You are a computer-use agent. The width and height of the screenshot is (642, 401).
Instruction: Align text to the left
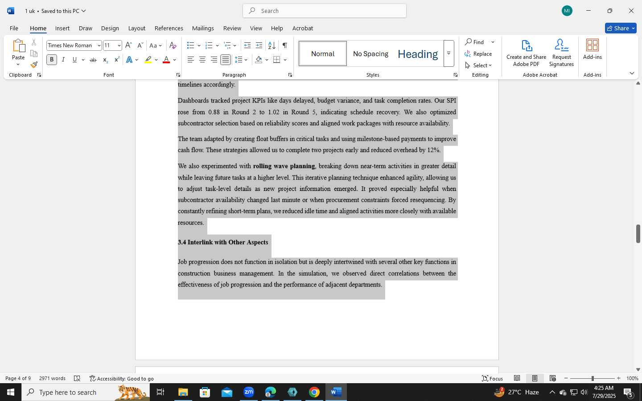click(x=191, y=60)
